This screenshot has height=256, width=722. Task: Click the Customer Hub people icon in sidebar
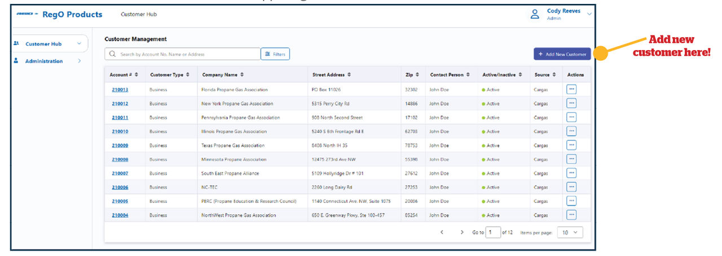coord(16,43)
